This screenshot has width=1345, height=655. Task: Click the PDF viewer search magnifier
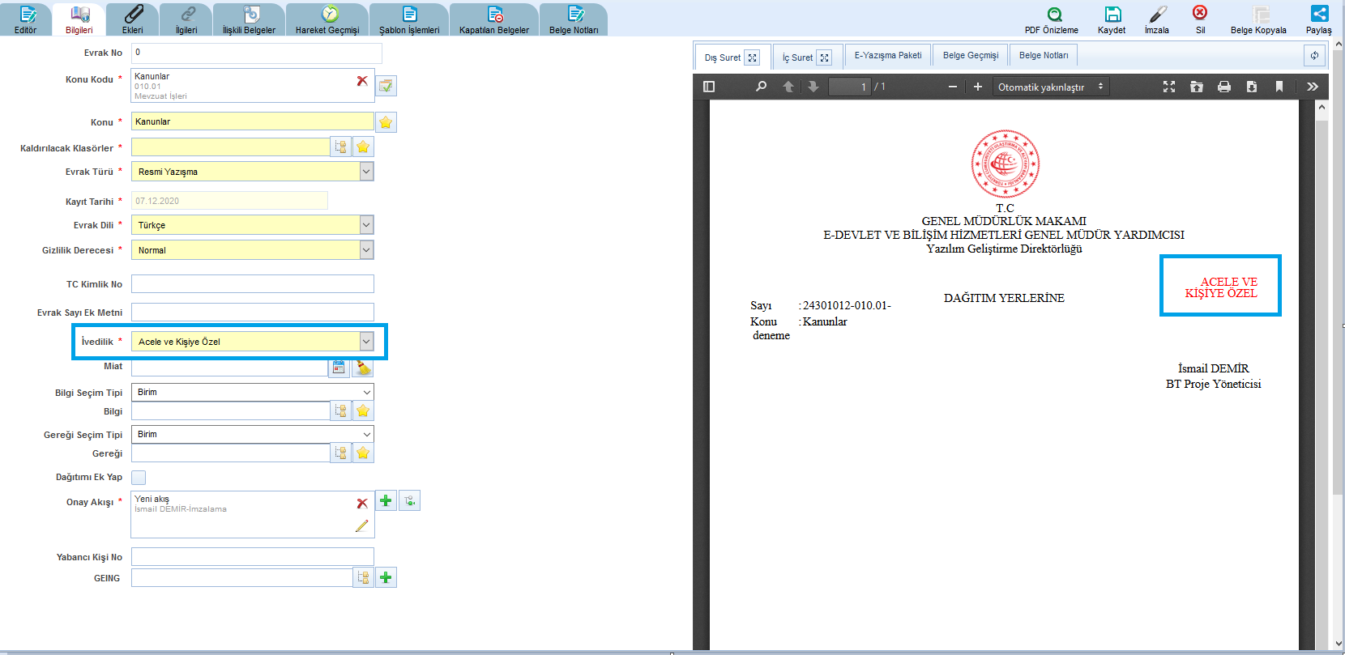[x=761, y=87]
